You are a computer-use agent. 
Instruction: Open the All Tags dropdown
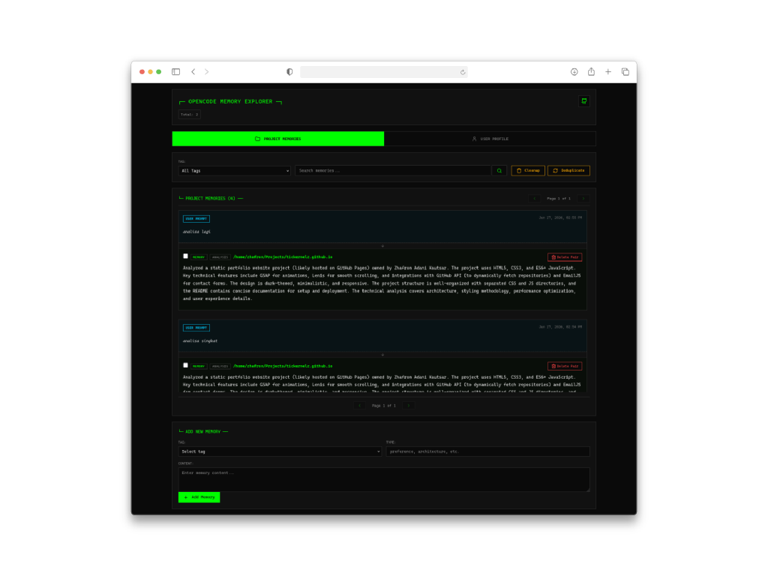(x=234, y=170)
